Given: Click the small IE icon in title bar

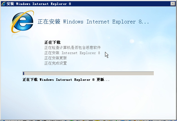Looking at the screenshot, I should point(3,4).
